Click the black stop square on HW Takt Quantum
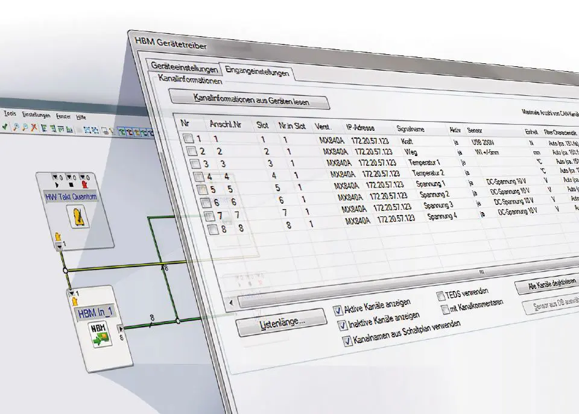 click(x=71, y=184)
